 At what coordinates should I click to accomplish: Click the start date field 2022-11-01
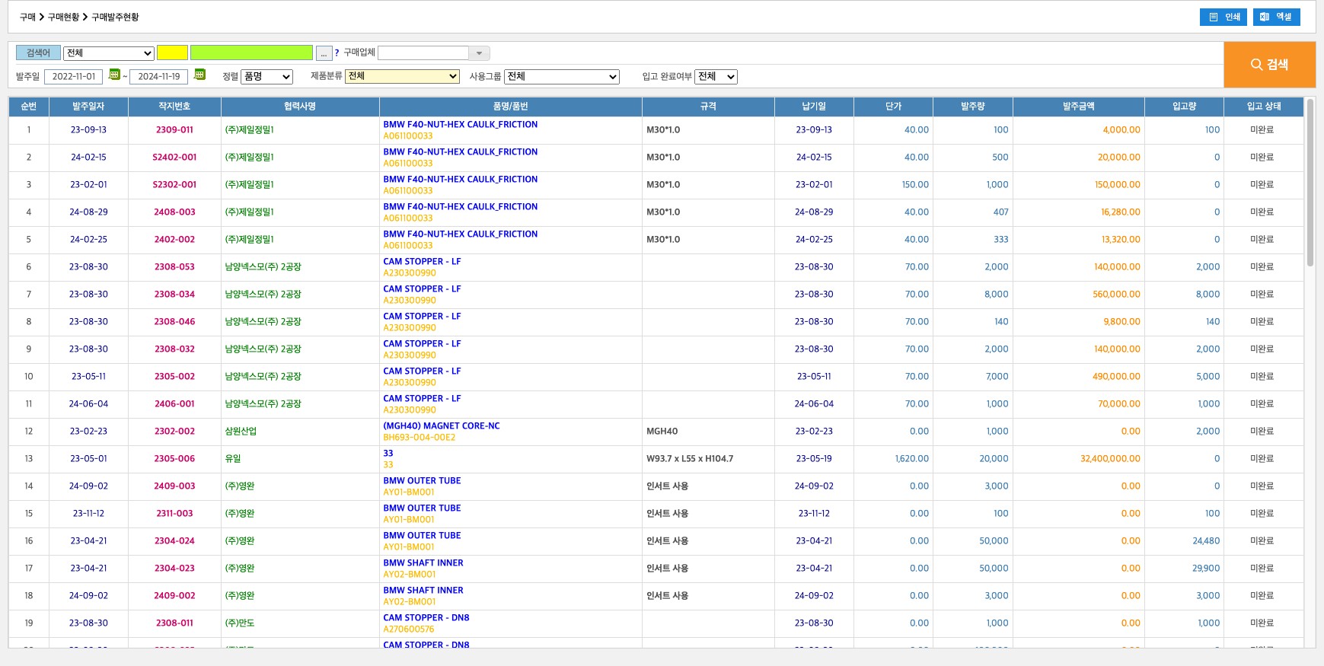[x=74, y=77]
